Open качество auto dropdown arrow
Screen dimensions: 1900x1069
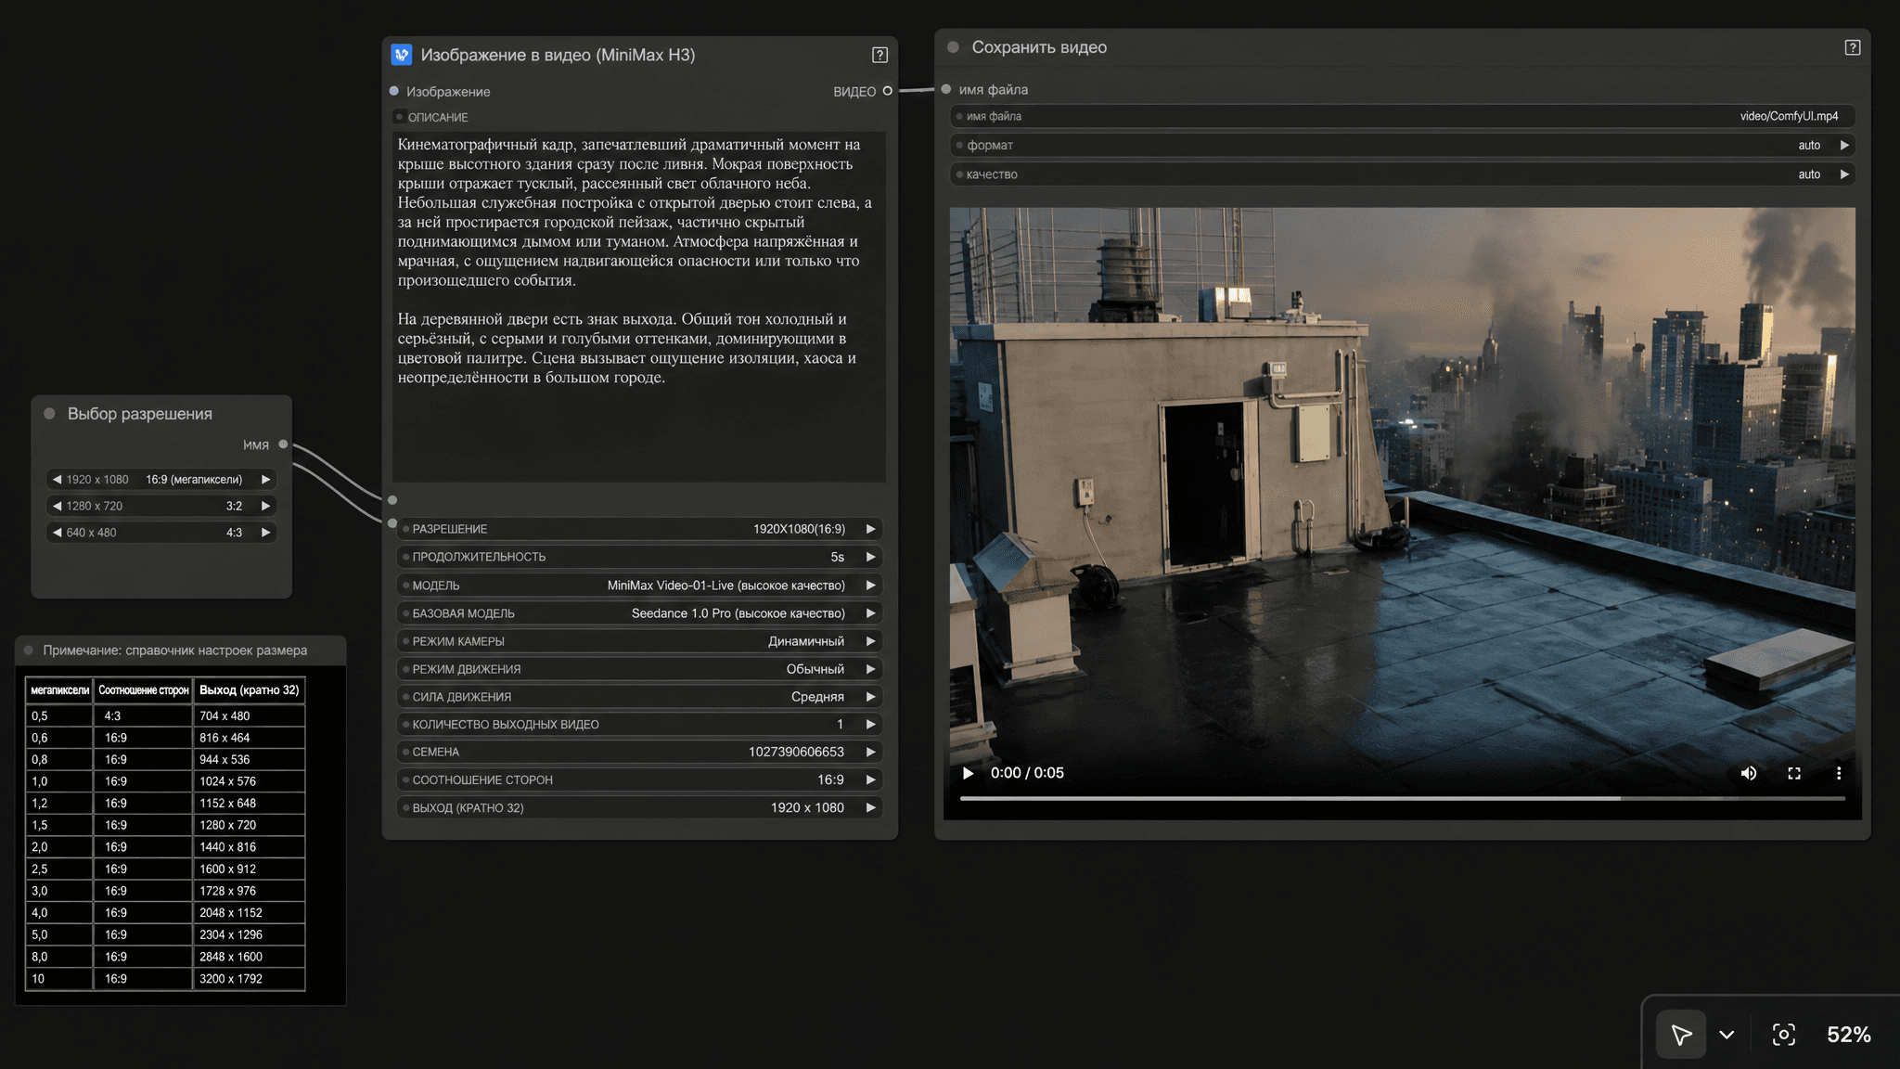coord(1844,174)
